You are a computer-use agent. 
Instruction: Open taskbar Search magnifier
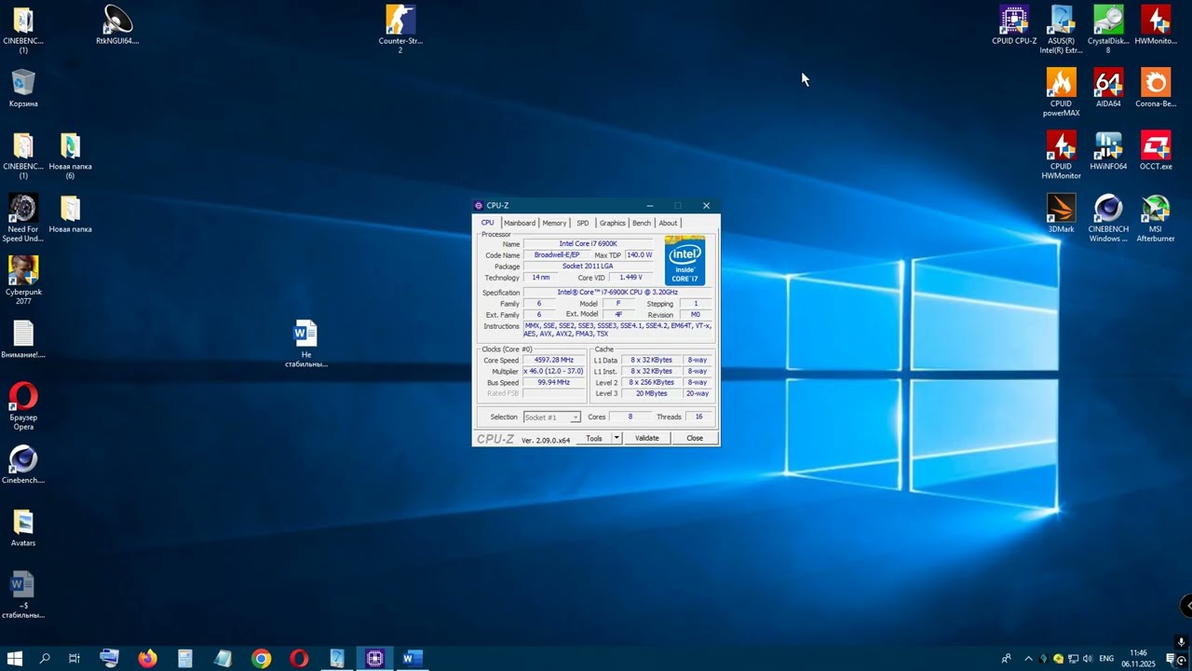[x=45, y=659]
